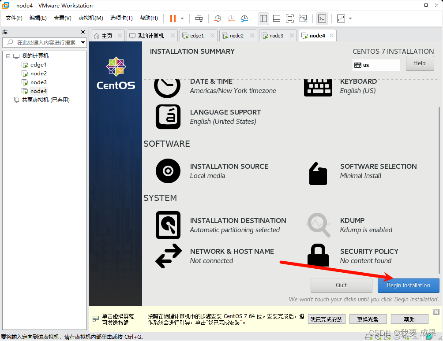Collapse the 我的计算机 tree node
443x341 pixels.
[x=8, y=56]
